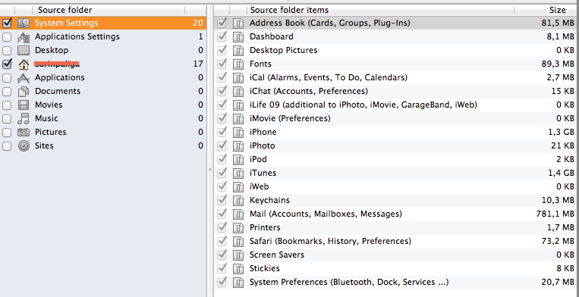Toggle the iPhoto item checkbox

[x=222, y=145]
